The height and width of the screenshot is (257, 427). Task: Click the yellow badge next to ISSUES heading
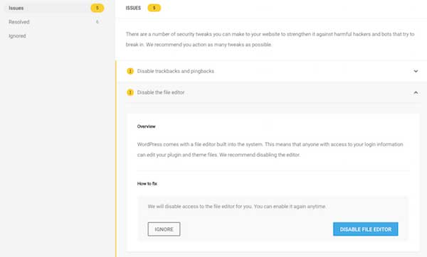tap(154, 8)
